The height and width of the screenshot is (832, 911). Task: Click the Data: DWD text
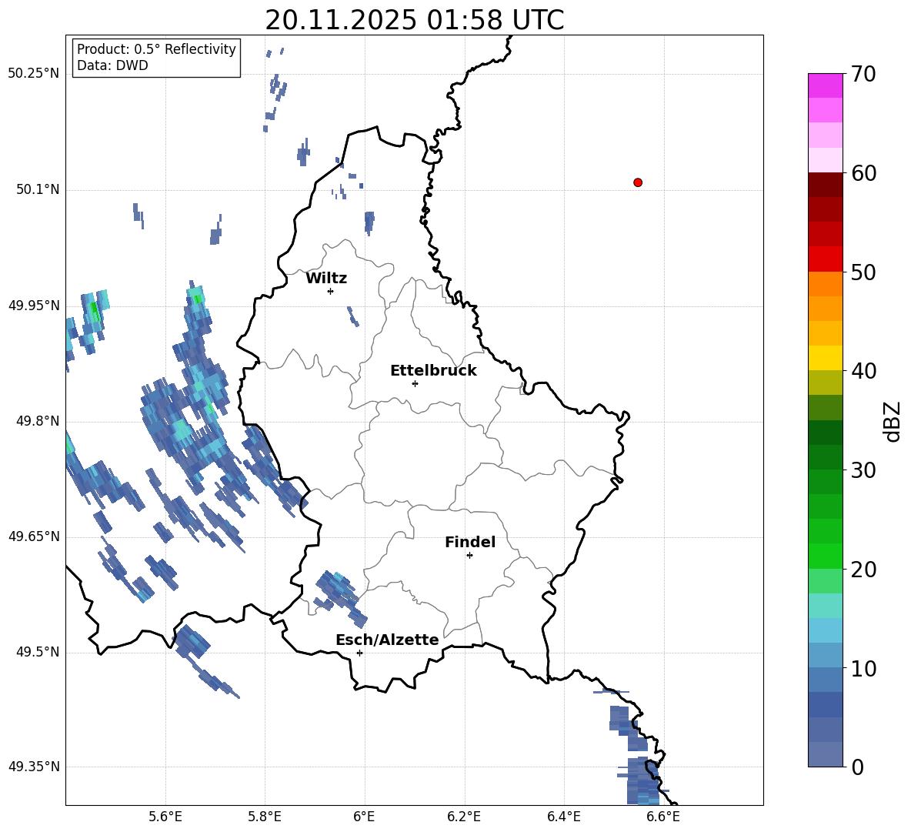pyautogui.click(x=112, y=65)
